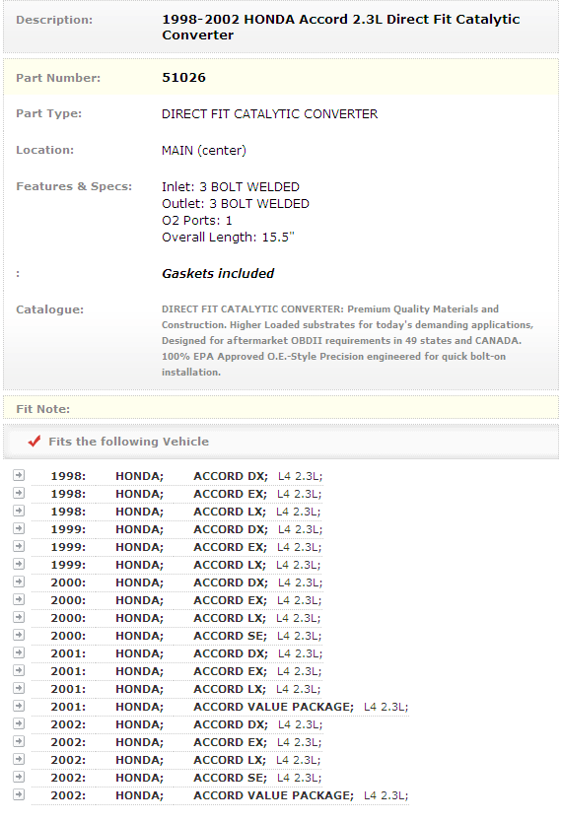Click the Gaskets included text
Screen dimensions: 562x822
click(218, 274)
